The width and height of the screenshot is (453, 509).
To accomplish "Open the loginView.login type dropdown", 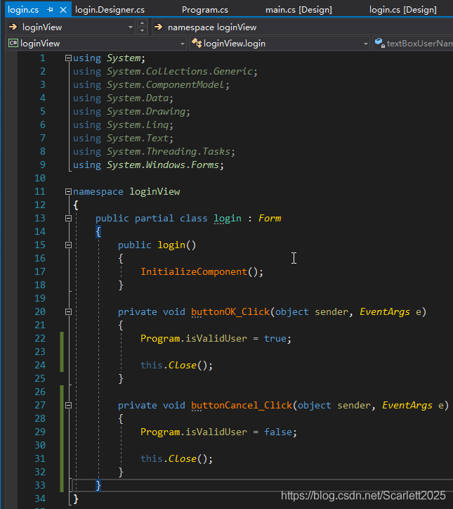I will 365,44.
